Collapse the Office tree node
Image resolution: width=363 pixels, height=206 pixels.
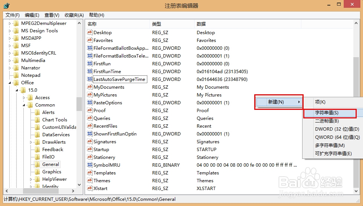(10, 83)
